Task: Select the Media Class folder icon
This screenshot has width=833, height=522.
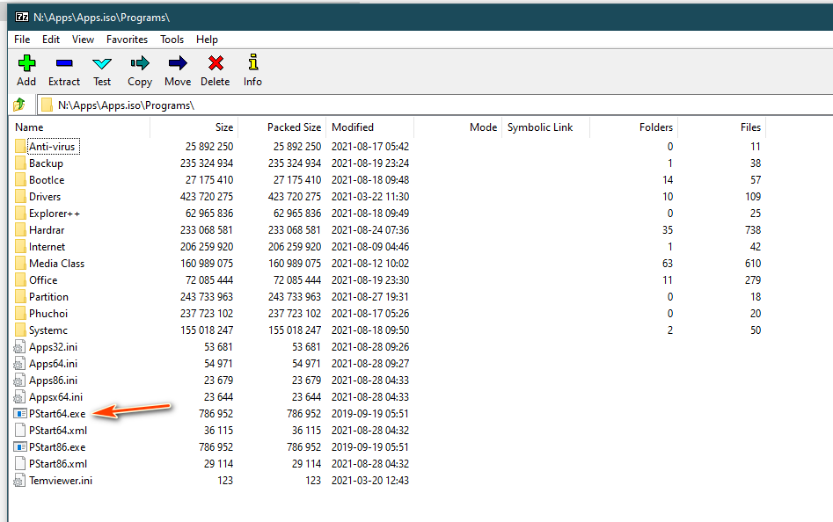Action: click(20, 263)
